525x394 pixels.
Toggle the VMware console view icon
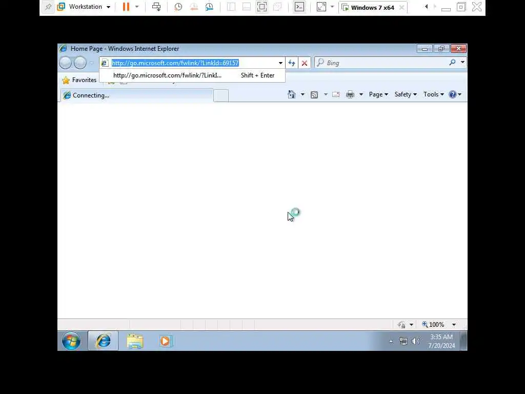click(x=299, y=7)
